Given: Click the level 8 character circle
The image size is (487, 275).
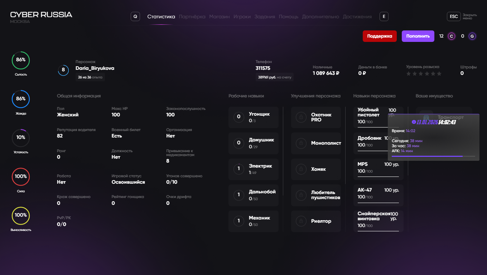Looking at the screenshot, I should (63, 70).
